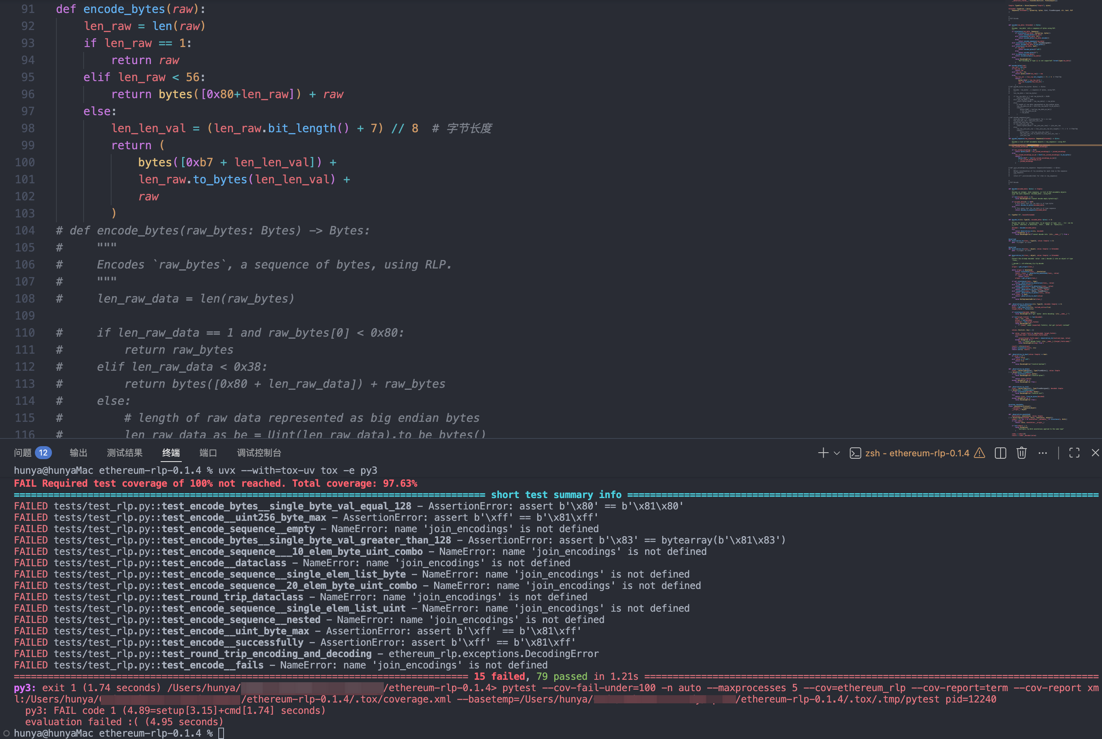This screenshot has height=739, width=1102.
Task: Split the terminal panel
Action: coord(1000,453)
